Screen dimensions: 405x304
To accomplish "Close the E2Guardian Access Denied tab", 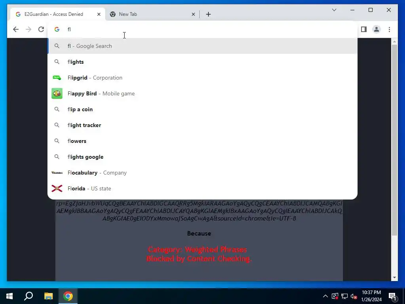I will [98, 14].
